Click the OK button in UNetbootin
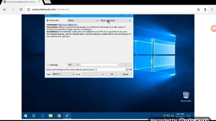 click(x=112, y=74)
